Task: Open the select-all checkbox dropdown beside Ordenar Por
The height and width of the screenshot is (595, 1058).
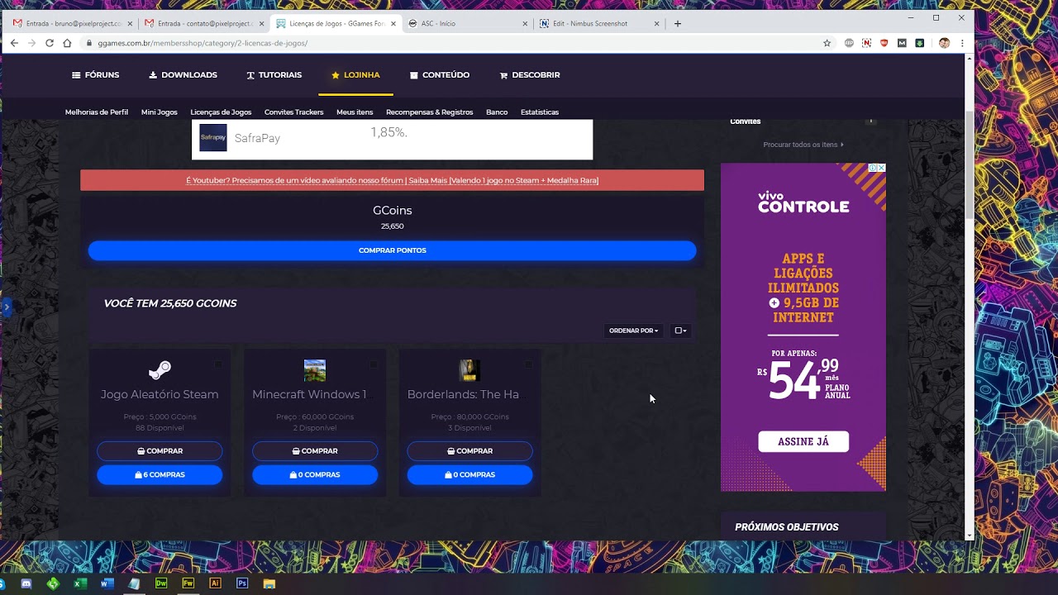Action: [x=680, y=331]
